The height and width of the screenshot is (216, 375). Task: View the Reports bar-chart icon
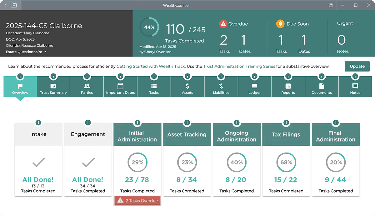coord(288,84)
